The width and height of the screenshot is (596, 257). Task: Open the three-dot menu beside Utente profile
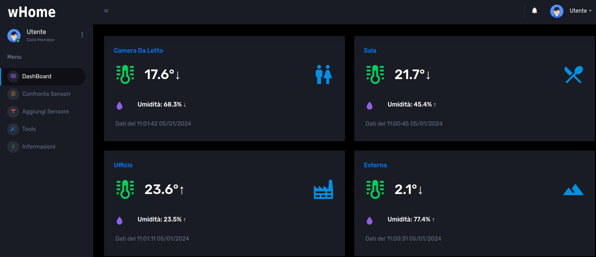point(82,34)
